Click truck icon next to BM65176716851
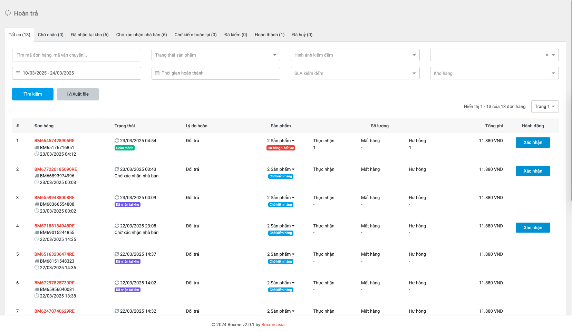The width and height of the screenshot is (572, 332). point(37,148)
